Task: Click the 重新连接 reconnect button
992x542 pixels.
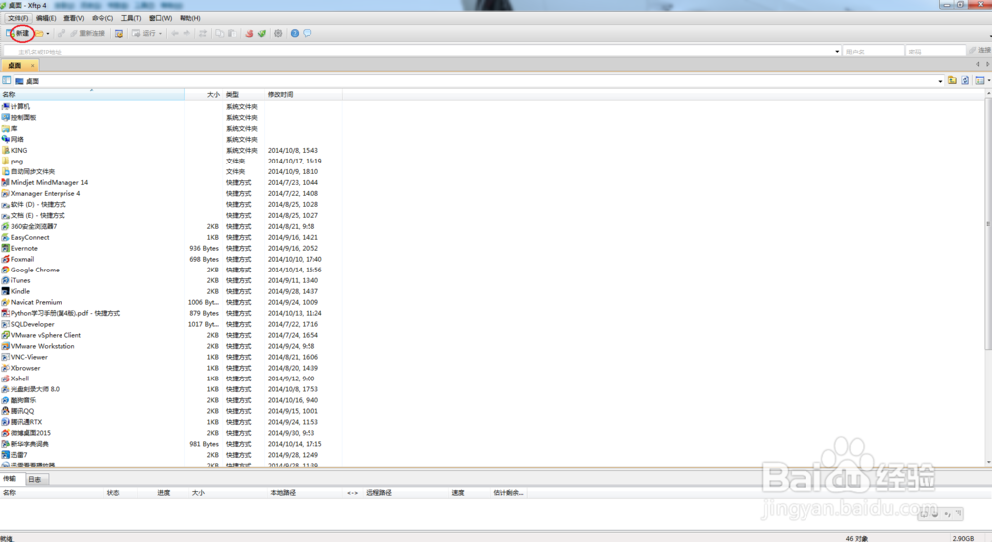Action: pos(87,33)
